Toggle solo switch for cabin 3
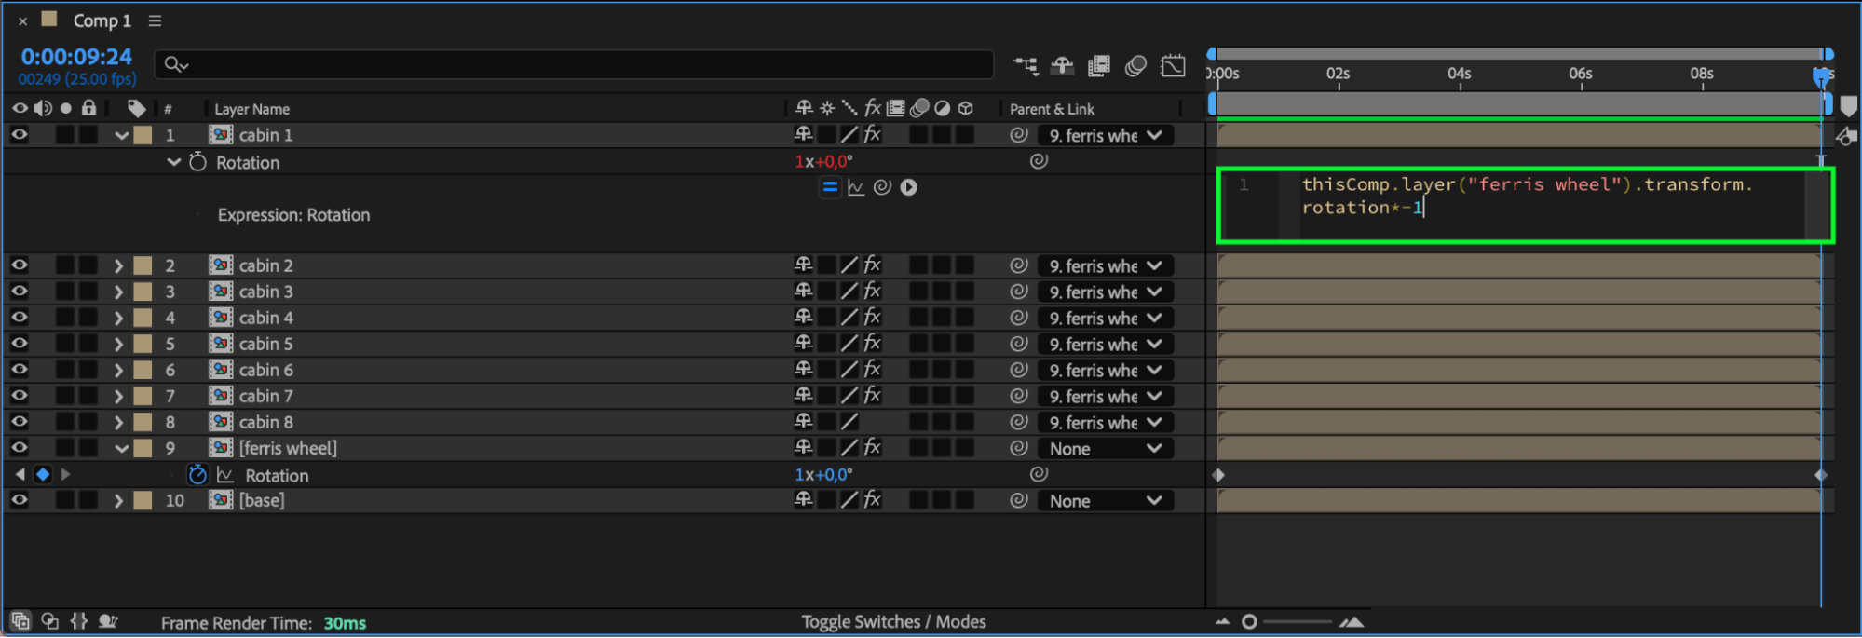 coord(65,292)
